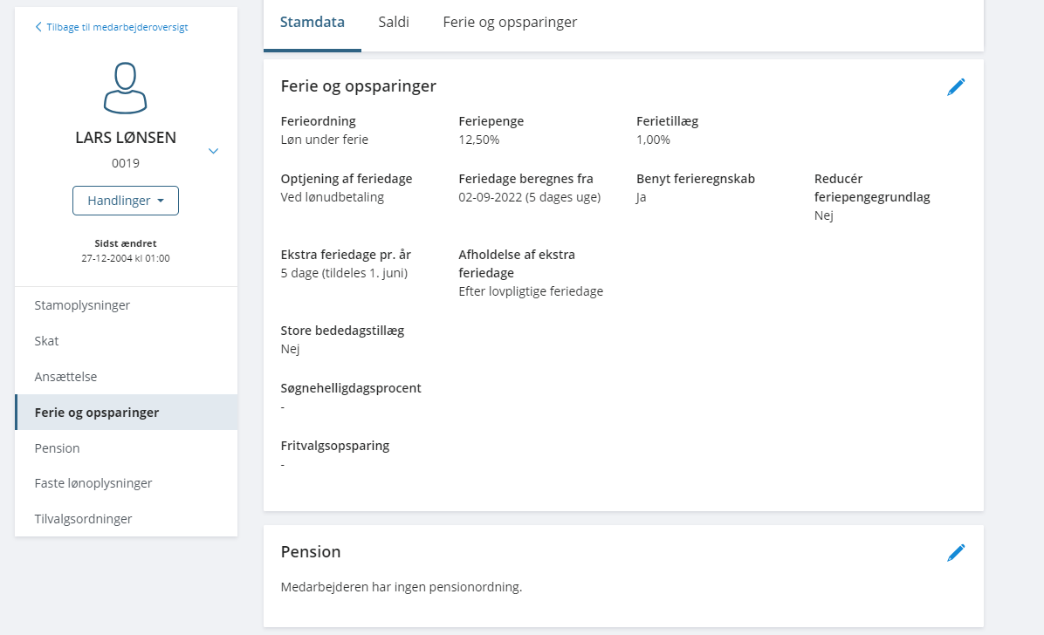Click the employee name LARS LØNSEN
The height and width of the screenshot is (635, 1044).
[x=126, y=138]
